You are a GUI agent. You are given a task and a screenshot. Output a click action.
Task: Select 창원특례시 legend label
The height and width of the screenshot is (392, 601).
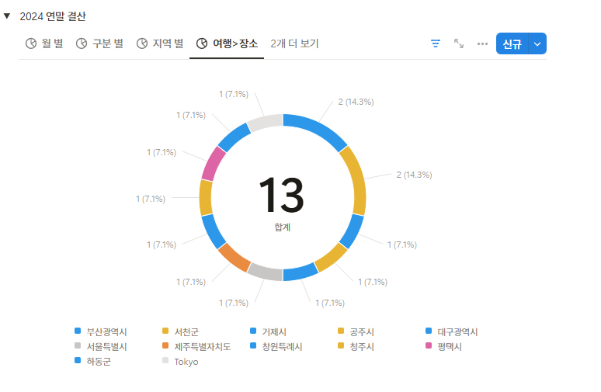(x=282, y=347)
